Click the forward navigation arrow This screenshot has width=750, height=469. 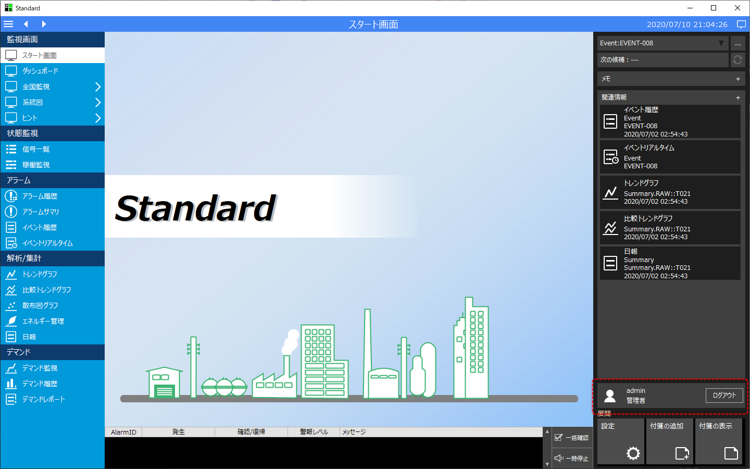(x=44, y=24)
